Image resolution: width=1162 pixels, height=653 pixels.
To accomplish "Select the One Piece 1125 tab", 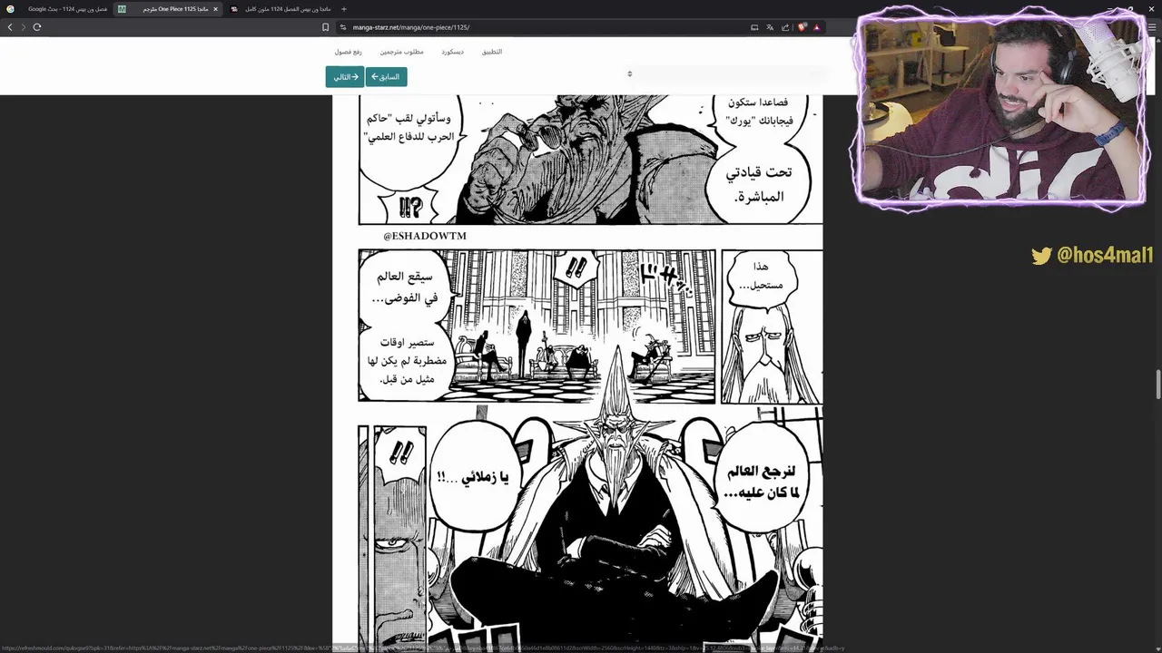I will (x=168, y=9).
